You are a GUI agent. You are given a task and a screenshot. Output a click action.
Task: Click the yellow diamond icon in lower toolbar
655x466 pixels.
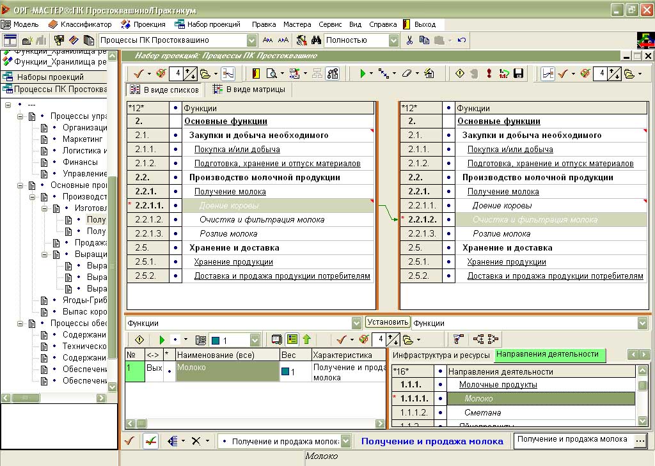coord(139,339)
